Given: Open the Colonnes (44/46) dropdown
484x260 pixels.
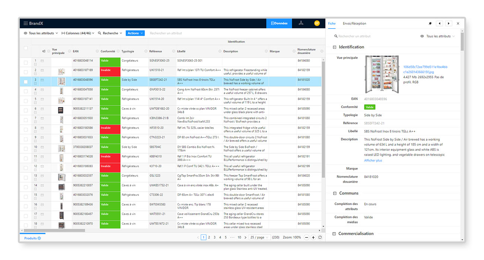Looking at the screenshot, I should pos(78,33).
